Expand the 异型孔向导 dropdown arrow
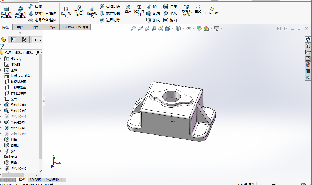Viewport: 312px width, 185px height. point(79,21)
